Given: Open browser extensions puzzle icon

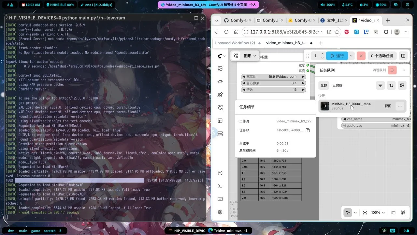Looking at the screenshot, I should point(386,32).
